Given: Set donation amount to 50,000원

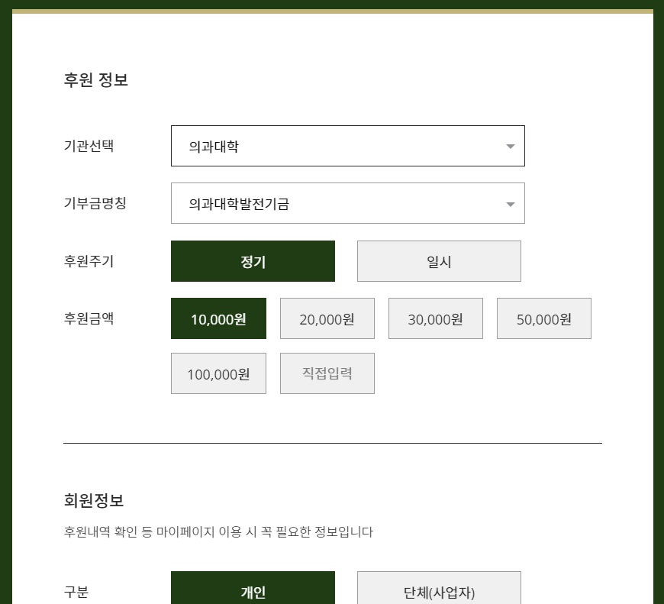Looking at the screenshot, I should pyautogui.click(x=543, y=318).
